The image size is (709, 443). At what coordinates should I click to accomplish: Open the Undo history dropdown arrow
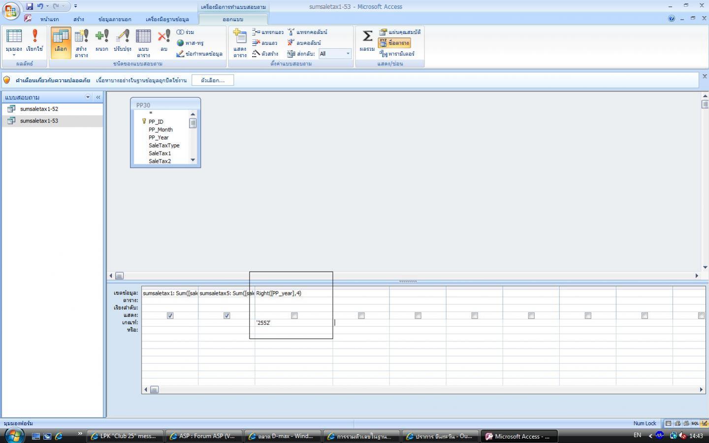47,6
